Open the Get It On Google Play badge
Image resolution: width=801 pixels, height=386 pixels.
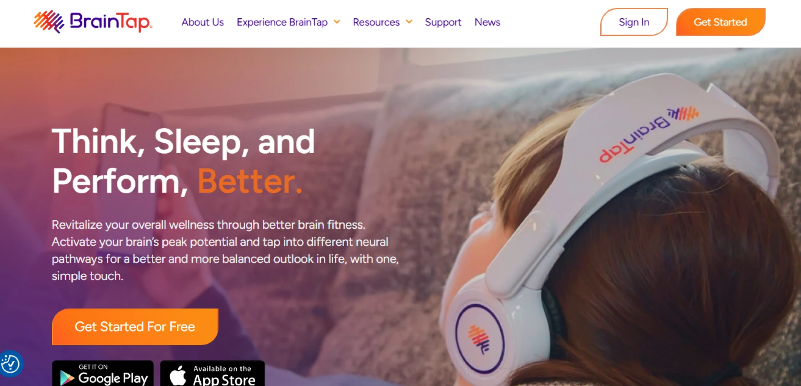[x=103, y=373]
